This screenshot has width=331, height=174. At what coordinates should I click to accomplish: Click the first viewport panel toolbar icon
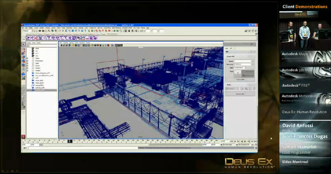[x=61, y=45]
